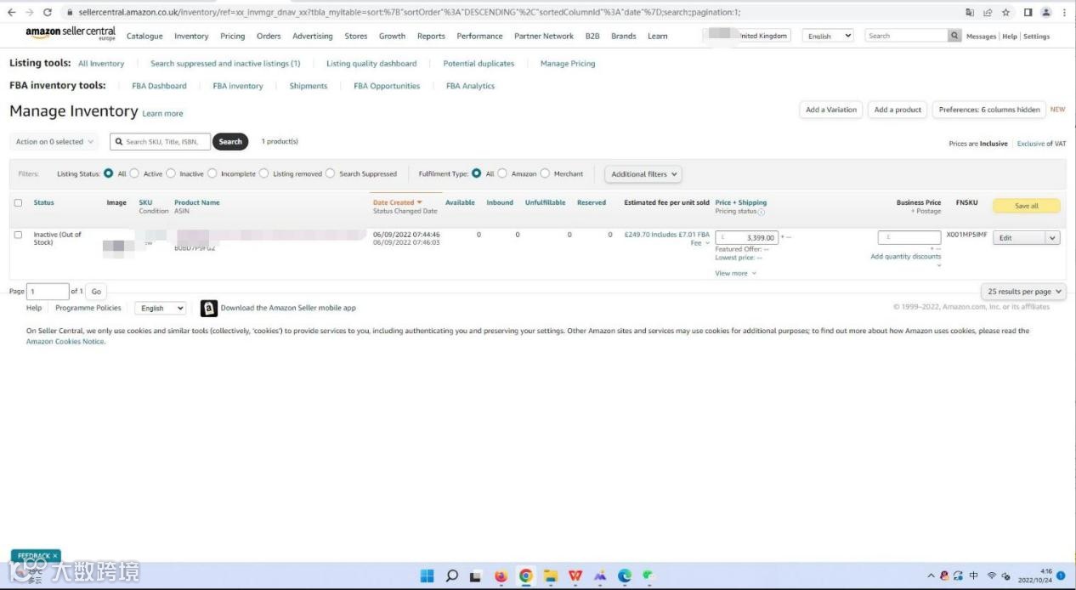Click the Chinese input method indicator
The image size is (1076, 590).
tap(974, 576)
